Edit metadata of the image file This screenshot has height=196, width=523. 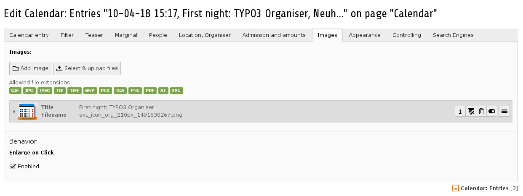pyautogui.click(x=471, y=111)
